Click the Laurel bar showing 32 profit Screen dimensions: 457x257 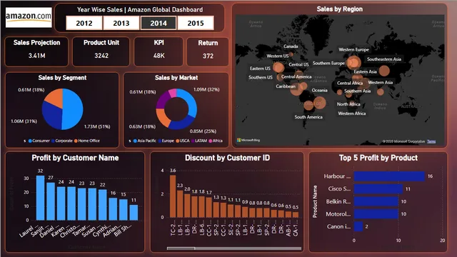(x=40, y=198)
